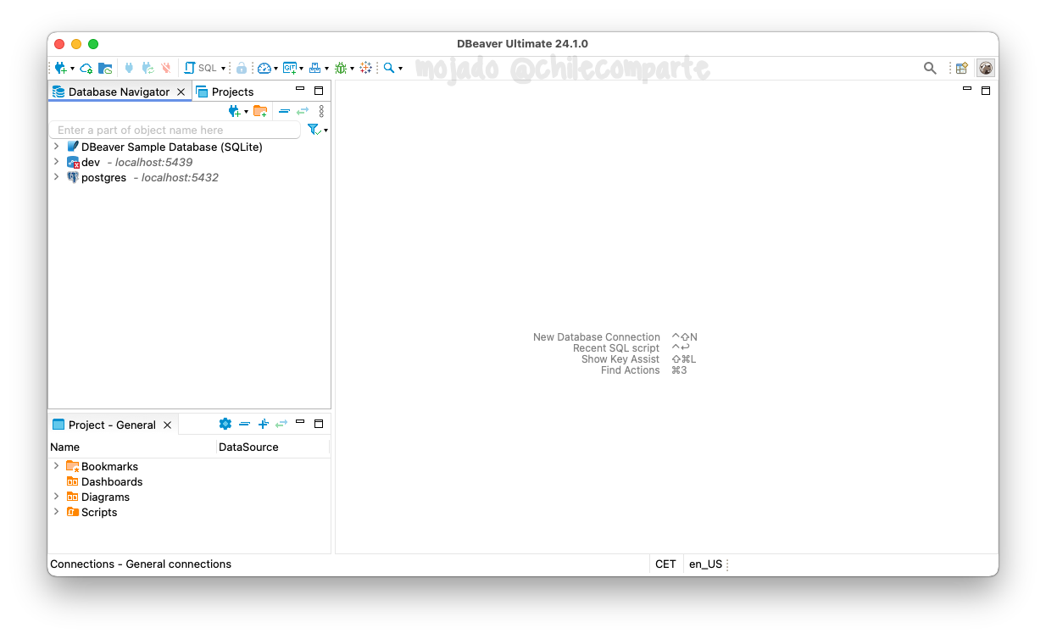1046x639 pixels.
Task: Click the blue tools boxes icon
Action: pyautogui.click(x=315, y=68)
